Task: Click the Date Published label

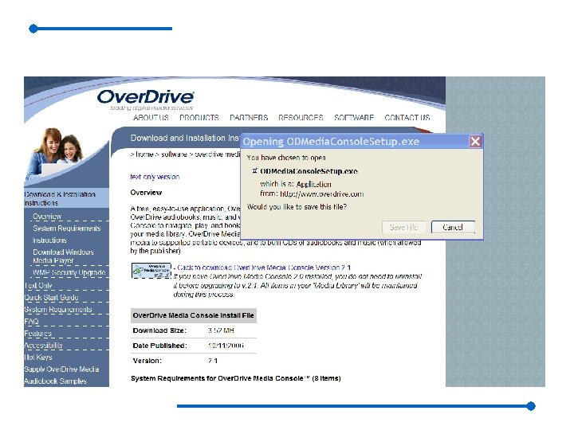Action: pos(160,346)
